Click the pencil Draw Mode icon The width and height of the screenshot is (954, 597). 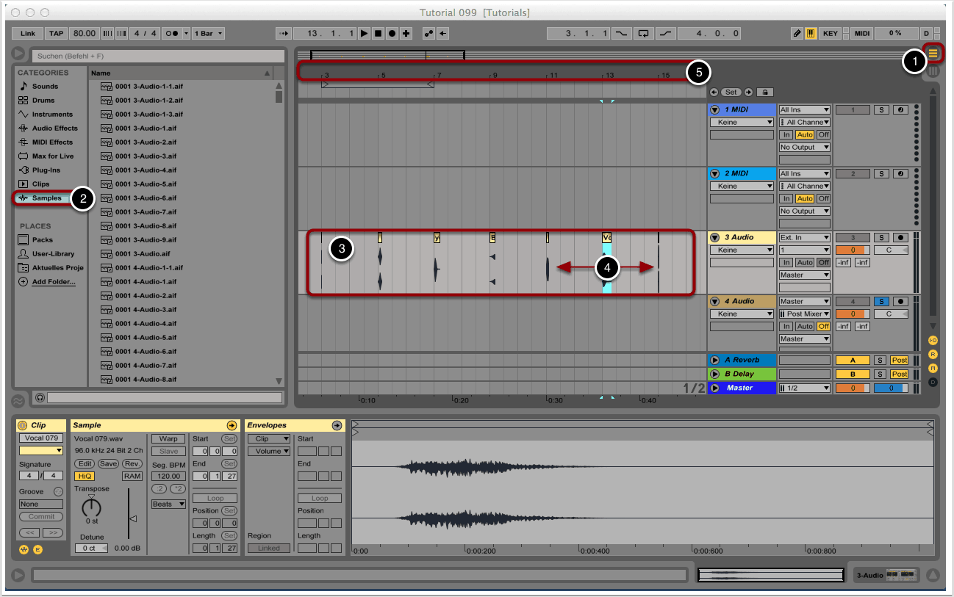tap(797, 33)
